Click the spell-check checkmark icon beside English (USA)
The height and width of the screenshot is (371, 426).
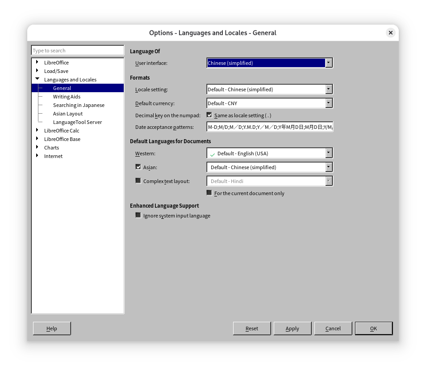pos(213,154)
